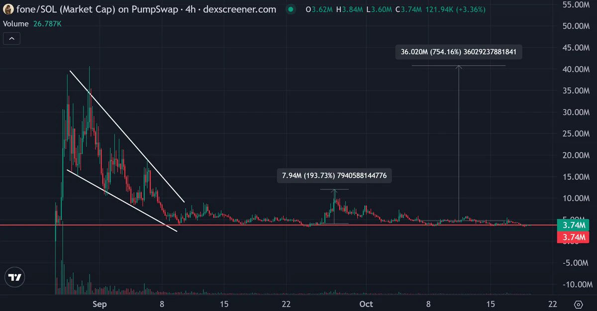Select the 193.73% measurement label
Image resolution: width=597 pixels, height=311 pixels.
334,176
